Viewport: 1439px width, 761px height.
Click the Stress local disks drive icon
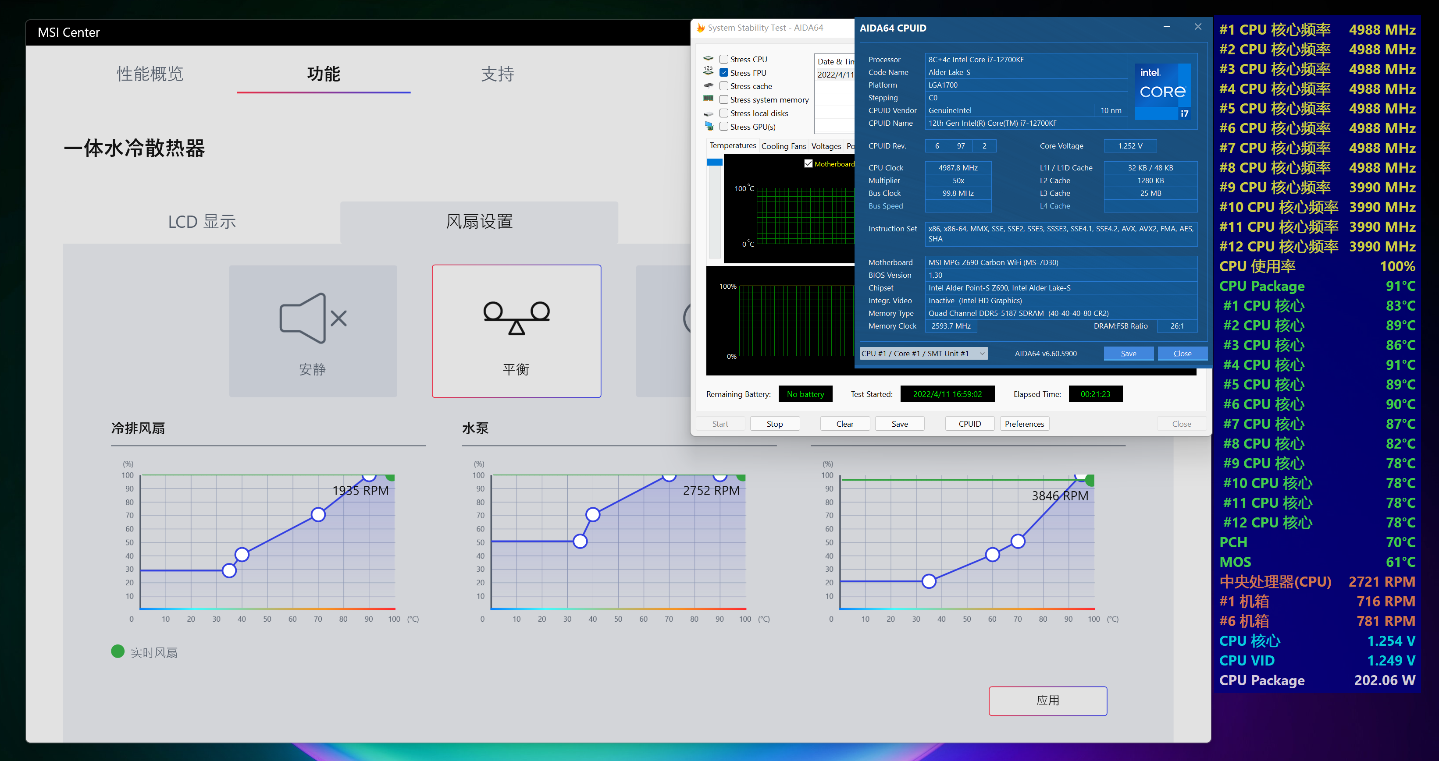click(709, 113)
